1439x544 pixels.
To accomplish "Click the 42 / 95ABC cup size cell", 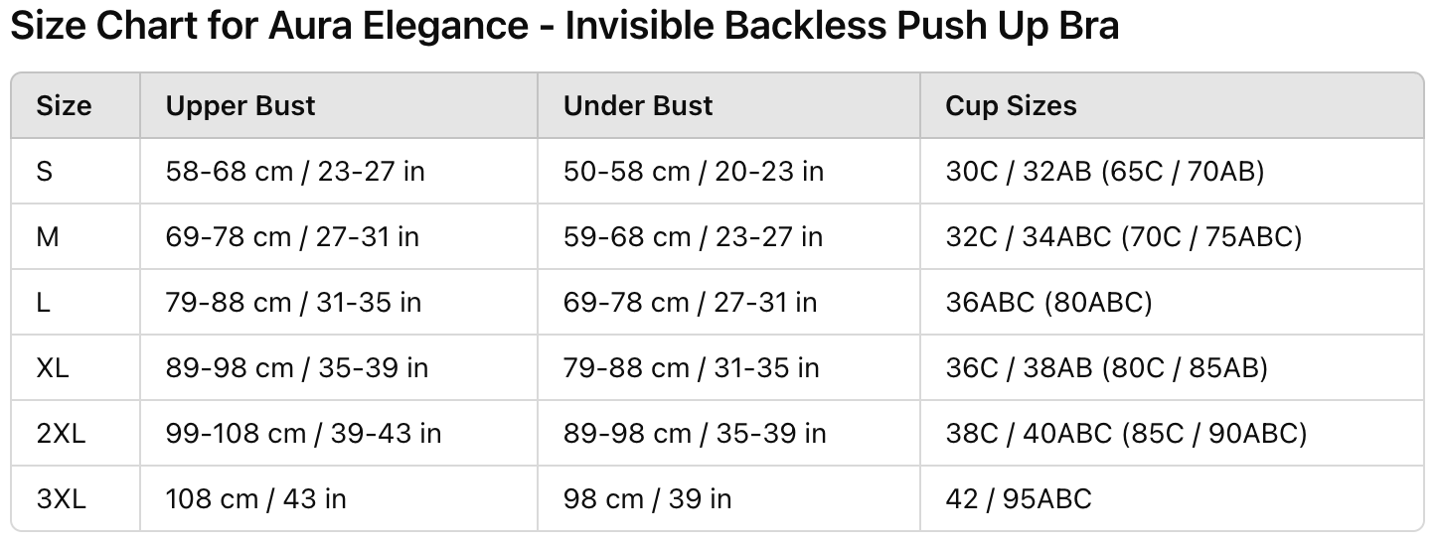I will click(x=1019, y=498).
